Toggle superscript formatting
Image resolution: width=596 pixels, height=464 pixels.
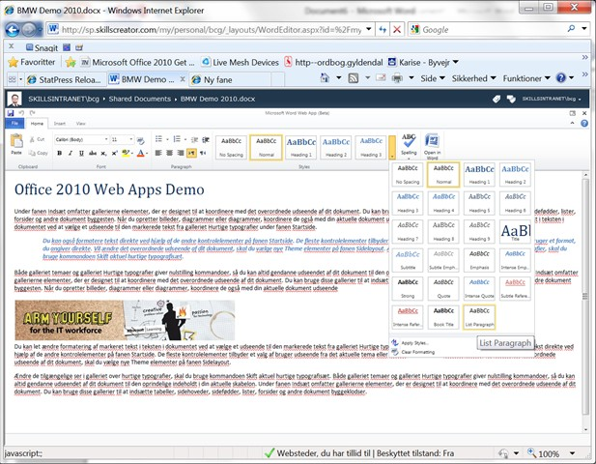(x=114, y=153)
